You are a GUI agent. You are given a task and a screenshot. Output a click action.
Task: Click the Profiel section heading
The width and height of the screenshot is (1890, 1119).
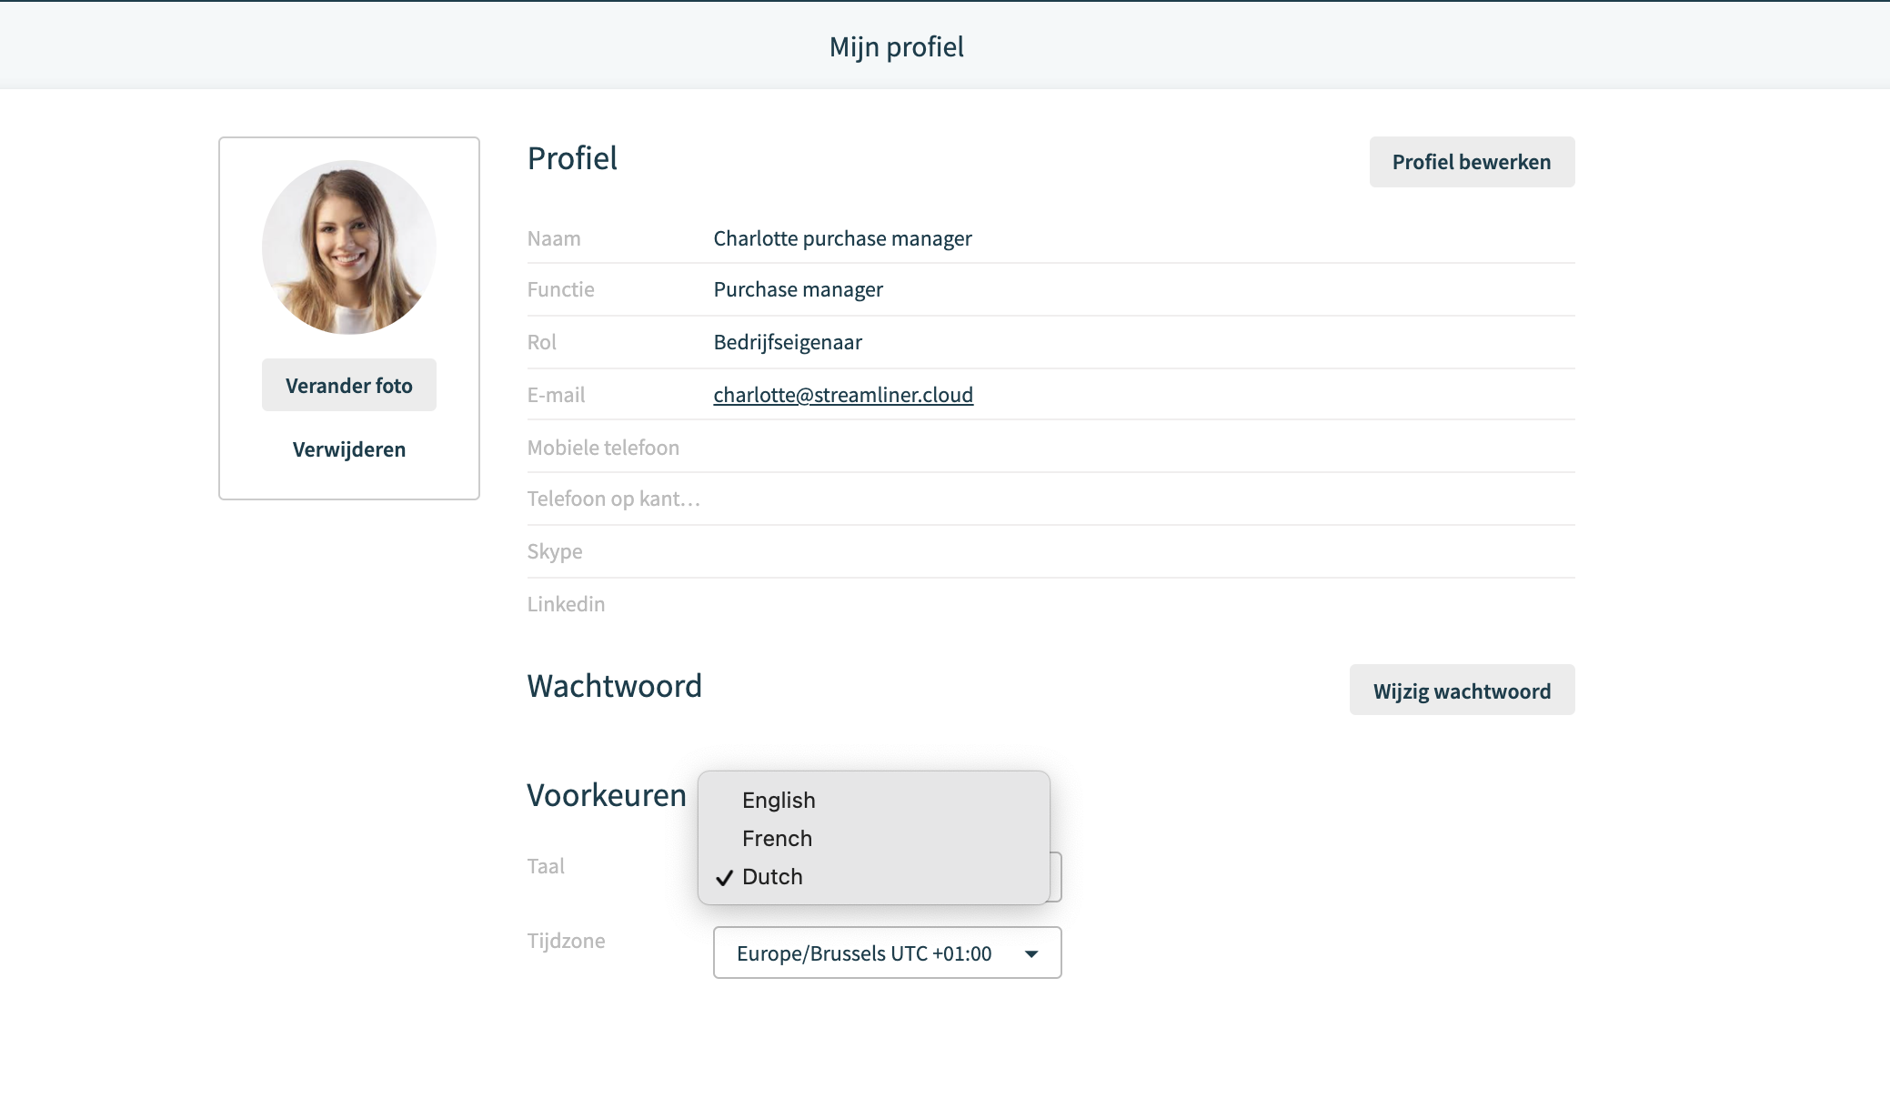coord(572,158)
